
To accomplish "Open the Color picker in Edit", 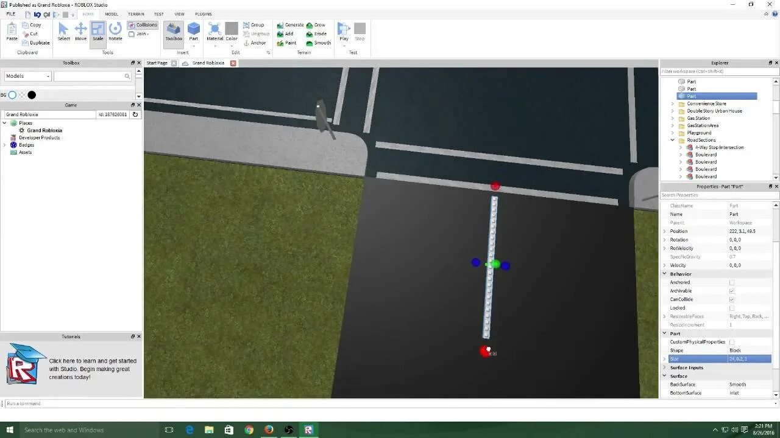I will (232, 32).
